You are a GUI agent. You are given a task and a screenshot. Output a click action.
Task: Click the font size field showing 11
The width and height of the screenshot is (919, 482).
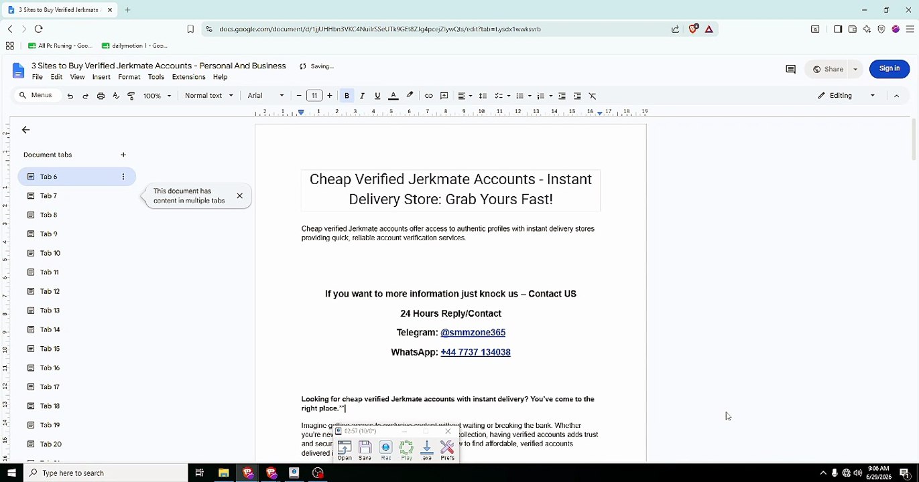[x=314, y=96]
